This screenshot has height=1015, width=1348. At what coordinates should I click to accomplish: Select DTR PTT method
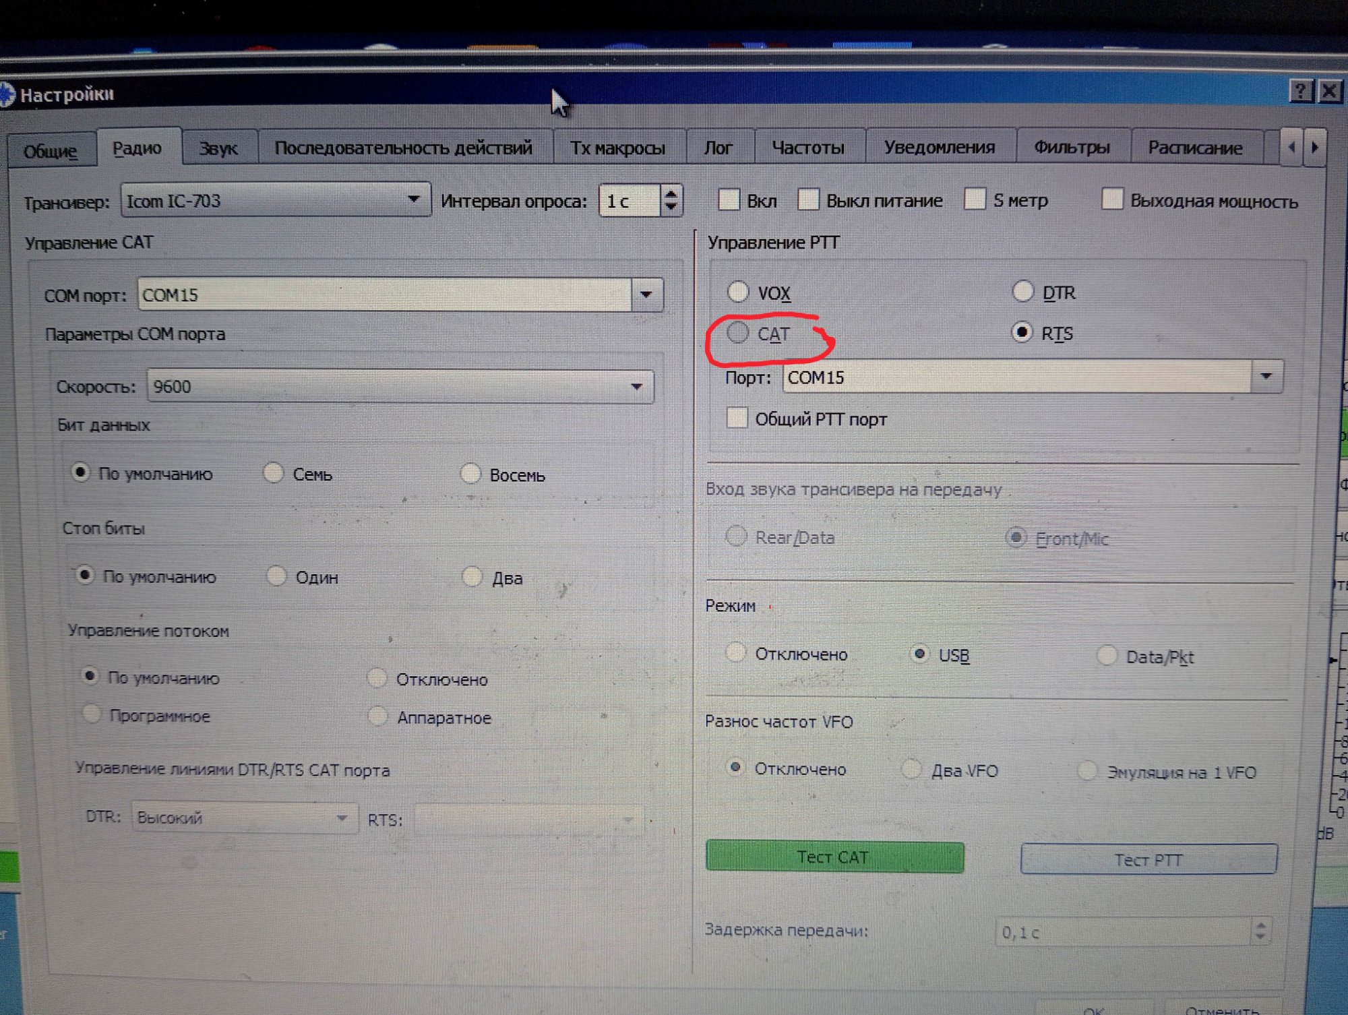tap(1022, 291)
